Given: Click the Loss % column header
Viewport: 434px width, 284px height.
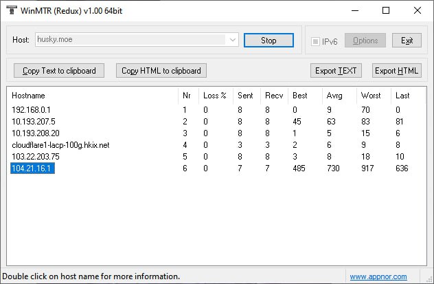Looking at the screenshot, I should [x=215, y=96].
